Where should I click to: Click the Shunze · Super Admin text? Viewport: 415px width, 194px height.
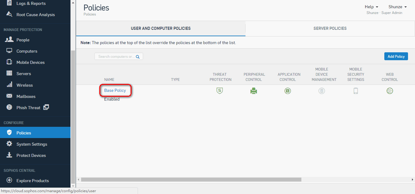pyautogui.click(x=384, y=13)
